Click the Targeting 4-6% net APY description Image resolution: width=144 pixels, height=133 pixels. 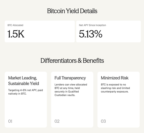coord(25,92)
